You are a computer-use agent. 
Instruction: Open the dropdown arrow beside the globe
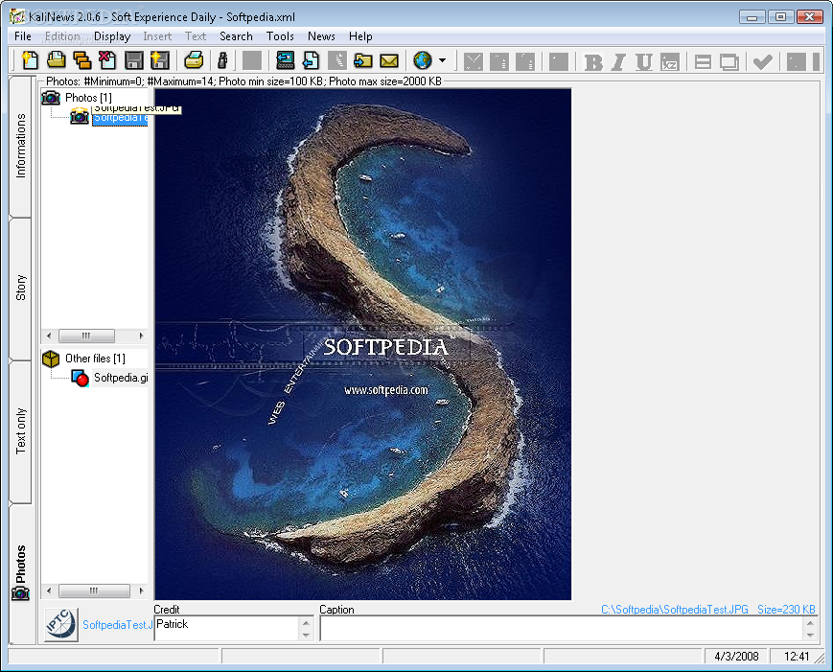(x=442, y=61)
